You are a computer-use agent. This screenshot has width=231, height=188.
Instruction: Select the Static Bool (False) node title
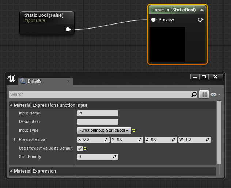click(43, 15)
